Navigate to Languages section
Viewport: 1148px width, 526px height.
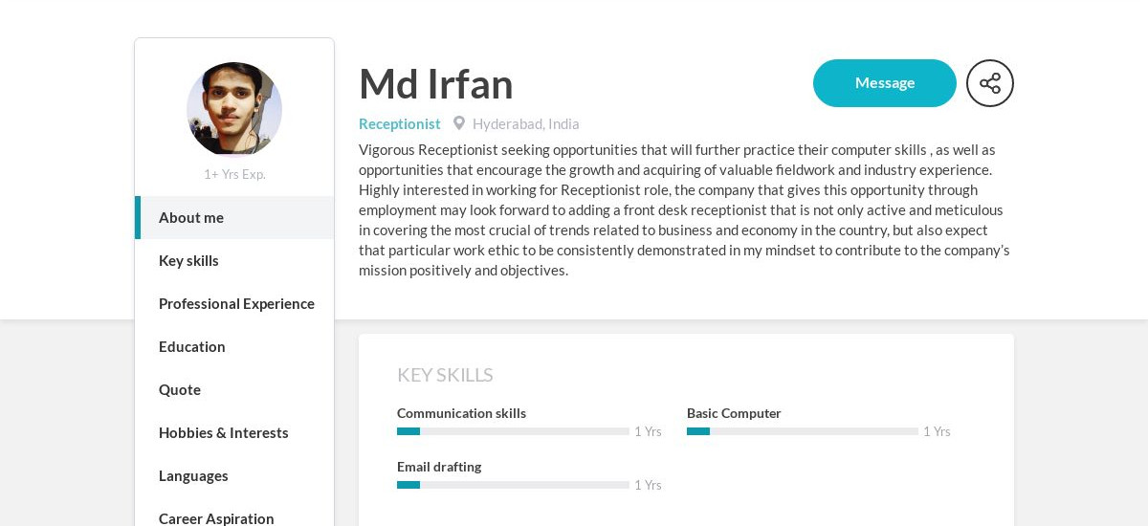tap(234, 475)
